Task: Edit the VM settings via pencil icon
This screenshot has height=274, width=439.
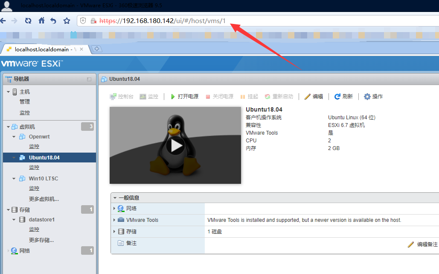Action: (314, 96)
